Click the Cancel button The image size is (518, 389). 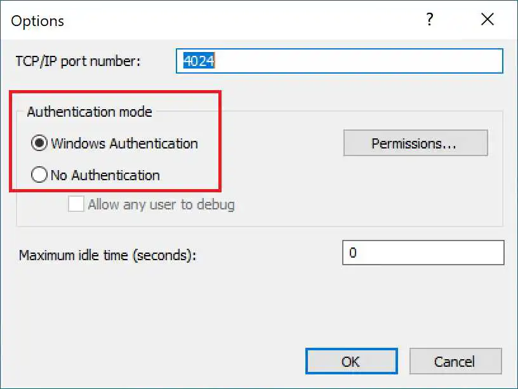[456, 361]
